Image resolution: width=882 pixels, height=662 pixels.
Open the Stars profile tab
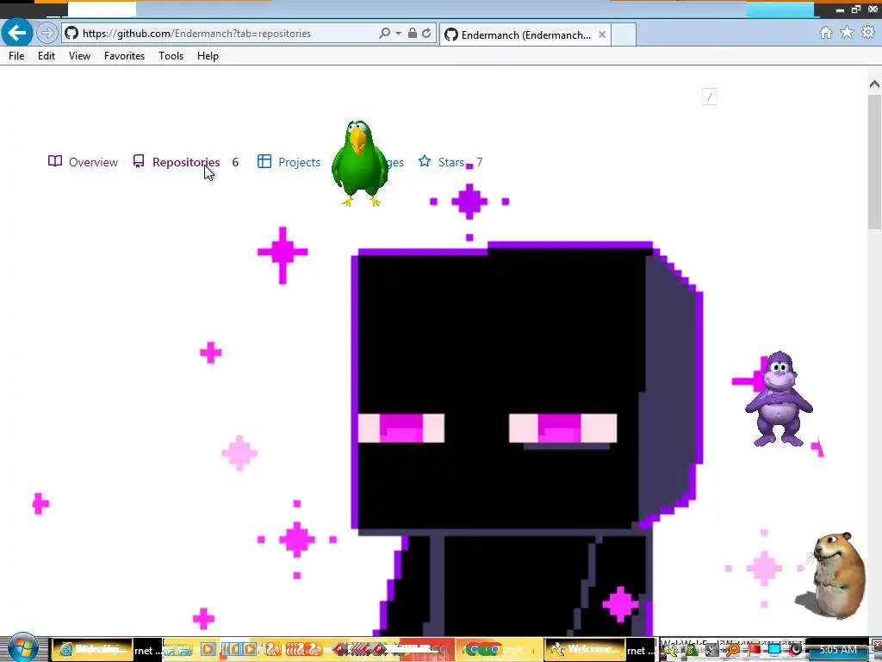pos(450,162)
